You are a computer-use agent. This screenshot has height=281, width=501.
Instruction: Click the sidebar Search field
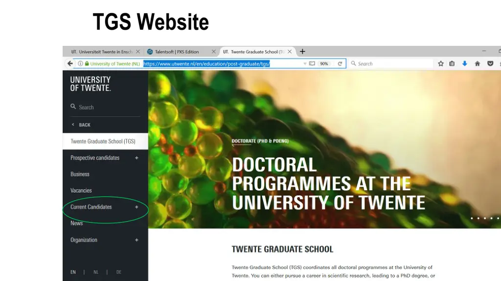pyautogui.click(x=105, y=107)
